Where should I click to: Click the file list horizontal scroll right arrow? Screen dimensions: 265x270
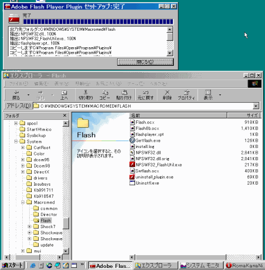[258, 257]
